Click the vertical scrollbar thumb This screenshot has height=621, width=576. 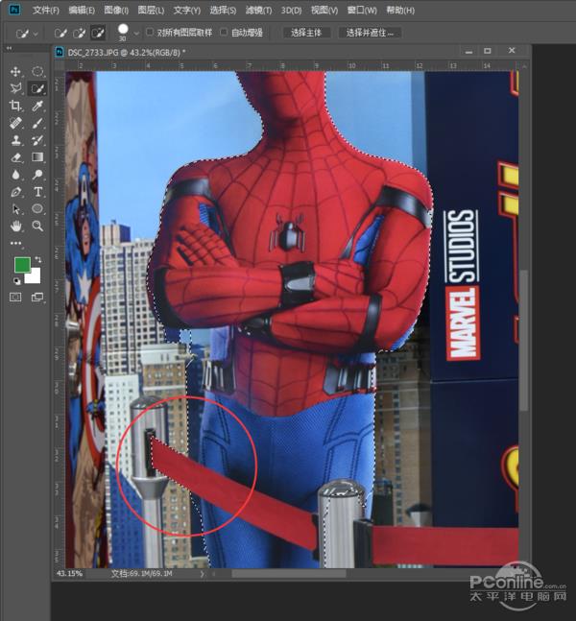pyautogui.click(x=525, y=341)
